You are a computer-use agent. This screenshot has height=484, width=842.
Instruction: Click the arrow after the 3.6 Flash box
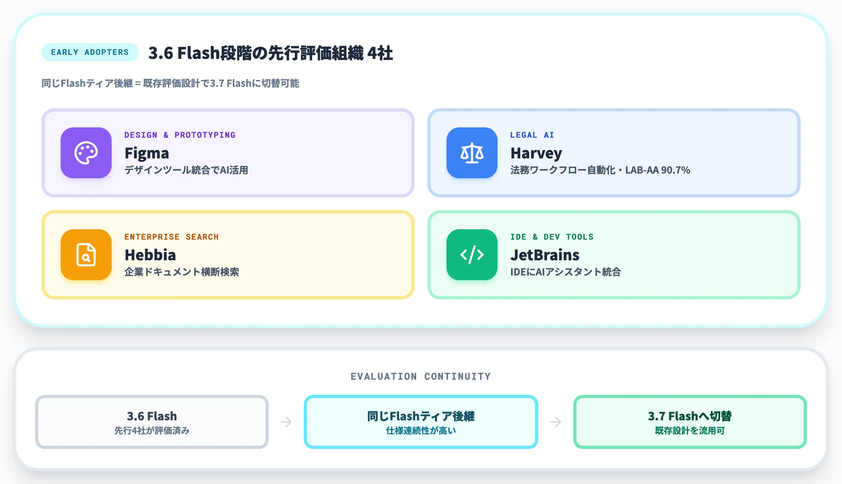[286, 422]
